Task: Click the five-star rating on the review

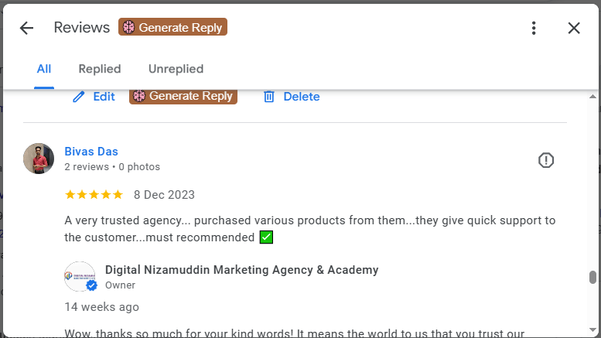Action: point(94,195)
